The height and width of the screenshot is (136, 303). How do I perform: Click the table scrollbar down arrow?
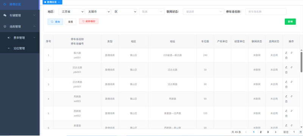(x=301, y=127)
